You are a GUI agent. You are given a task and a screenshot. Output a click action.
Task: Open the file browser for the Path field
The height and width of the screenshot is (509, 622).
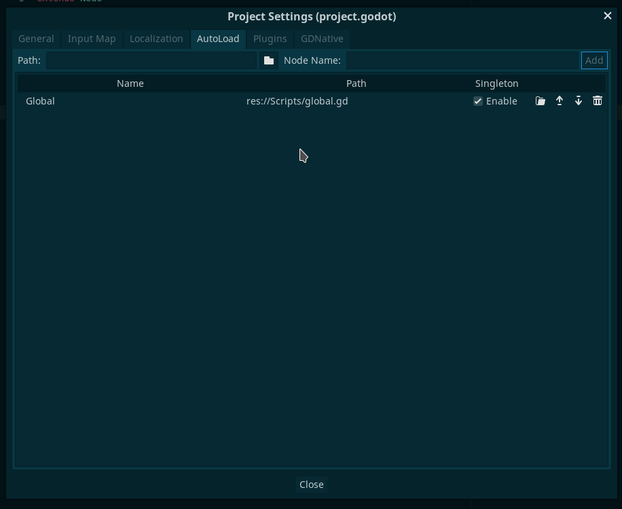click(x=269, y=60)
